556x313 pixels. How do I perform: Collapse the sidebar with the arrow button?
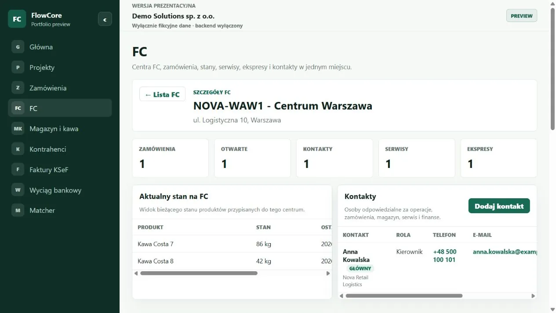click(105, 19)
